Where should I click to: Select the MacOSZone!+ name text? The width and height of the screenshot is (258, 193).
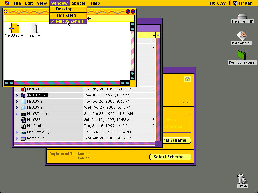coord(37,114)
